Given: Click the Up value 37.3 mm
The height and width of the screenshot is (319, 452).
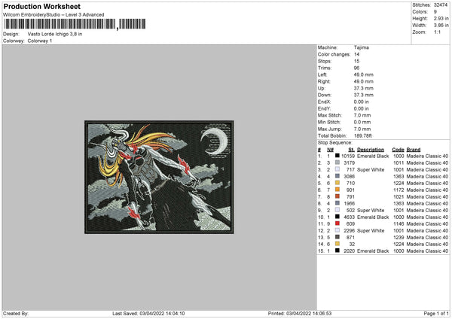Looking at the screenshot, I should pos(364,88).
